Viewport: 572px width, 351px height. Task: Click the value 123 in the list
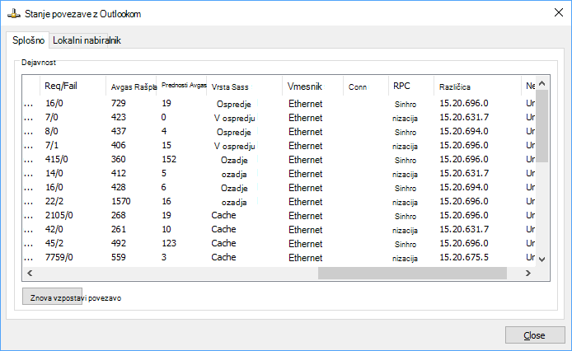point(169,243)
